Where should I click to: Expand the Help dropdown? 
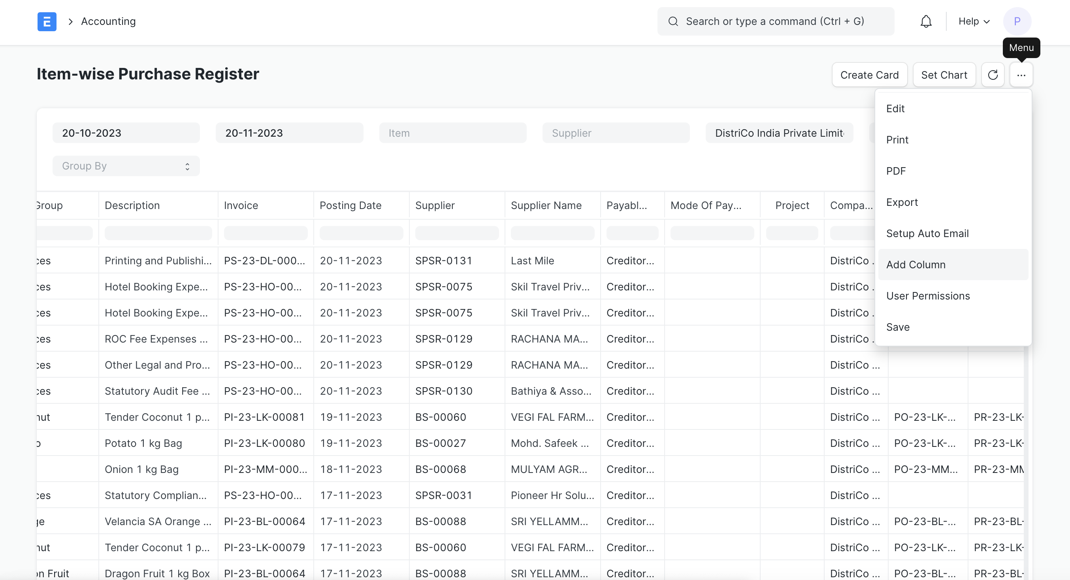click(x=974, y=21)
